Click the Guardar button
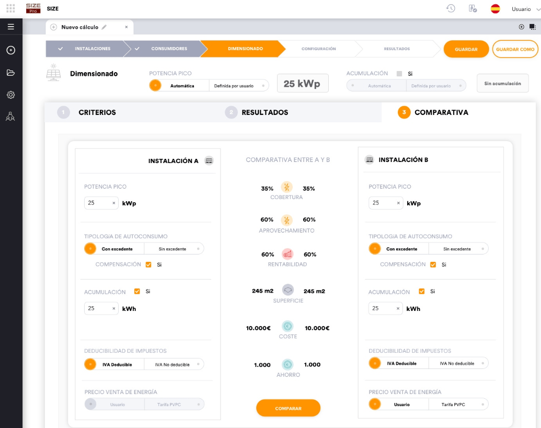 point(466,49)
